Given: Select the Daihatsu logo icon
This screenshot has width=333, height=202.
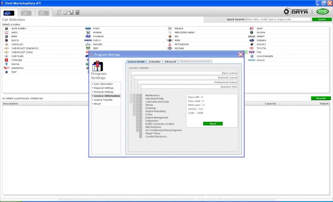Looking at the screenshot, I should (x=6, y=68).
